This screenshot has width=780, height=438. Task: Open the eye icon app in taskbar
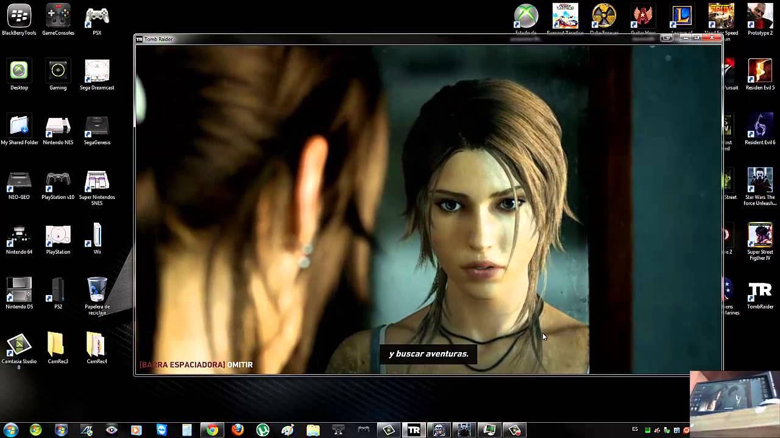[112, 430]
